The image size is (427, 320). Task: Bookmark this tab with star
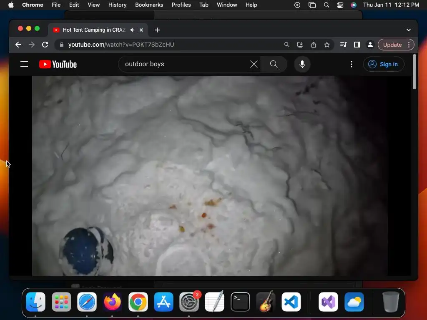(x=327, y=45)
